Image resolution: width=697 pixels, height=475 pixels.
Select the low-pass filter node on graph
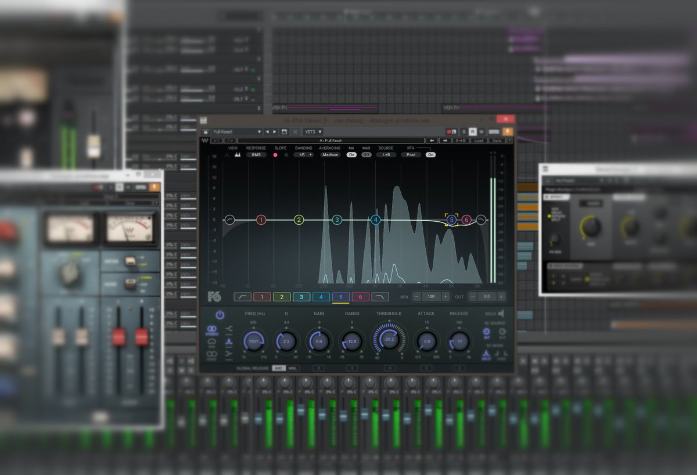pos(481,219)
